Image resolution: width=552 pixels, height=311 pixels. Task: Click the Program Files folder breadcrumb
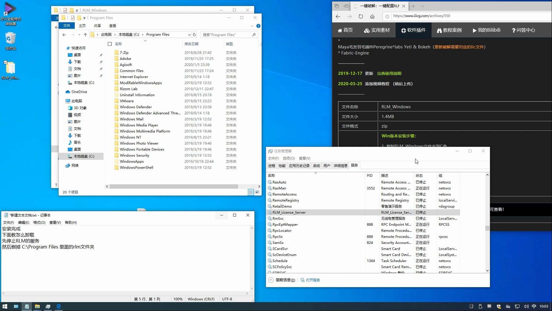point(158,35)
